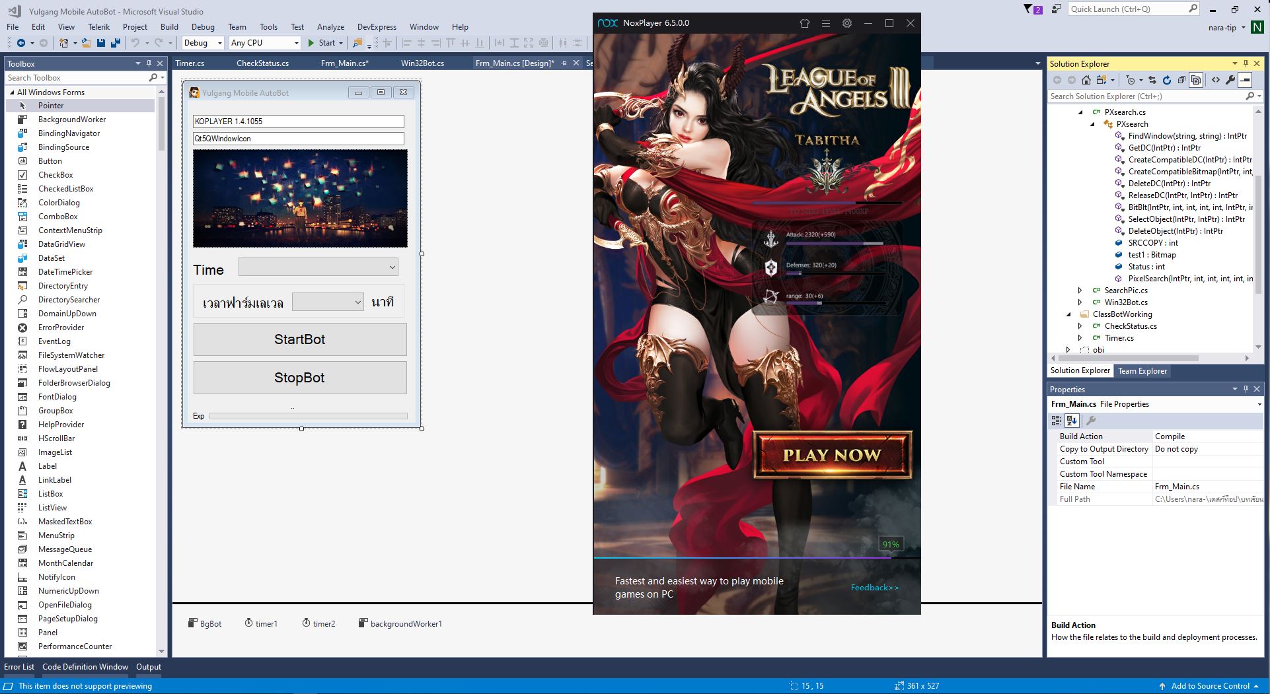1270x694 pixels.
Task: Open the DevExpress menu
Action: pyautogui.click(x=377, y=27)
